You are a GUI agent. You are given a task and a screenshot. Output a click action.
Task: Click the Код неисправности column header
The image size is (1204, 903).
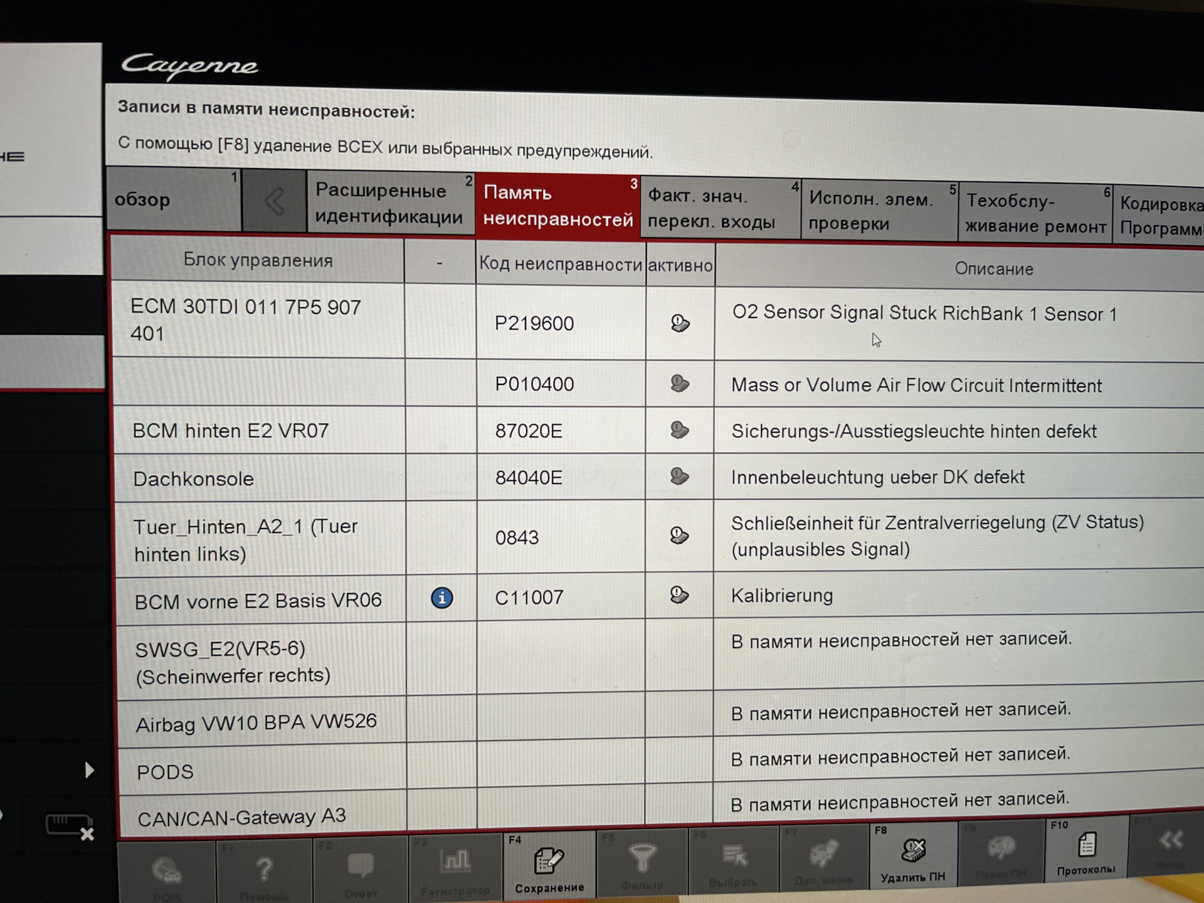560,264
